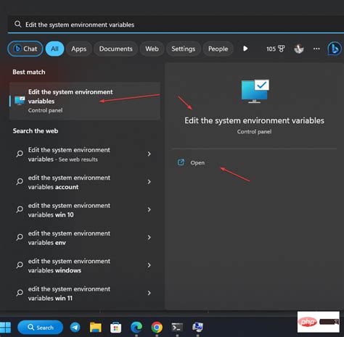Show more filters with the play arrow

[x=245, y=49]
